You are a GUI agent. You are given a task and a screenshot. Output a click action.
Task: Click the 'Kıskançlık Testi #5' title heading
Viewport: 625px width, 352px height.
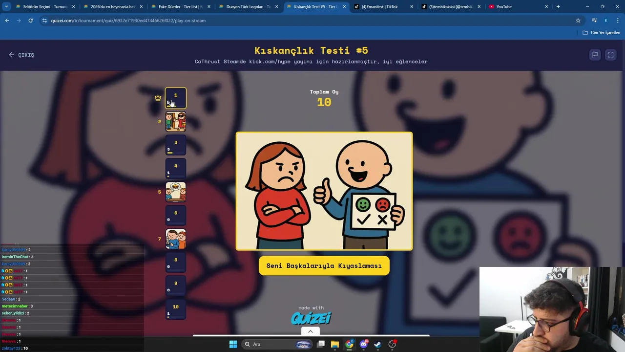click(311, 50)
